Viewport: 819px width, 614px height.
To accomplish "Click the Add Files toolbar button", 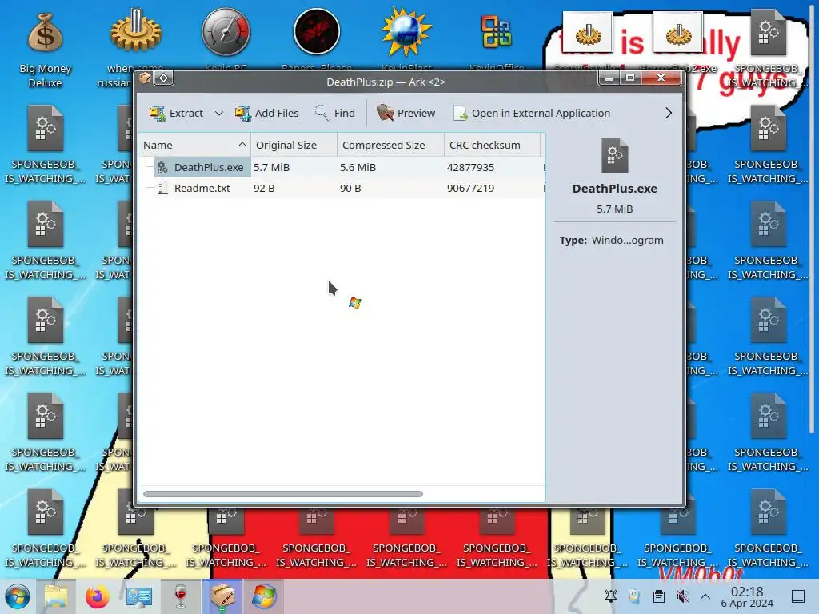I will pos(267,113).
